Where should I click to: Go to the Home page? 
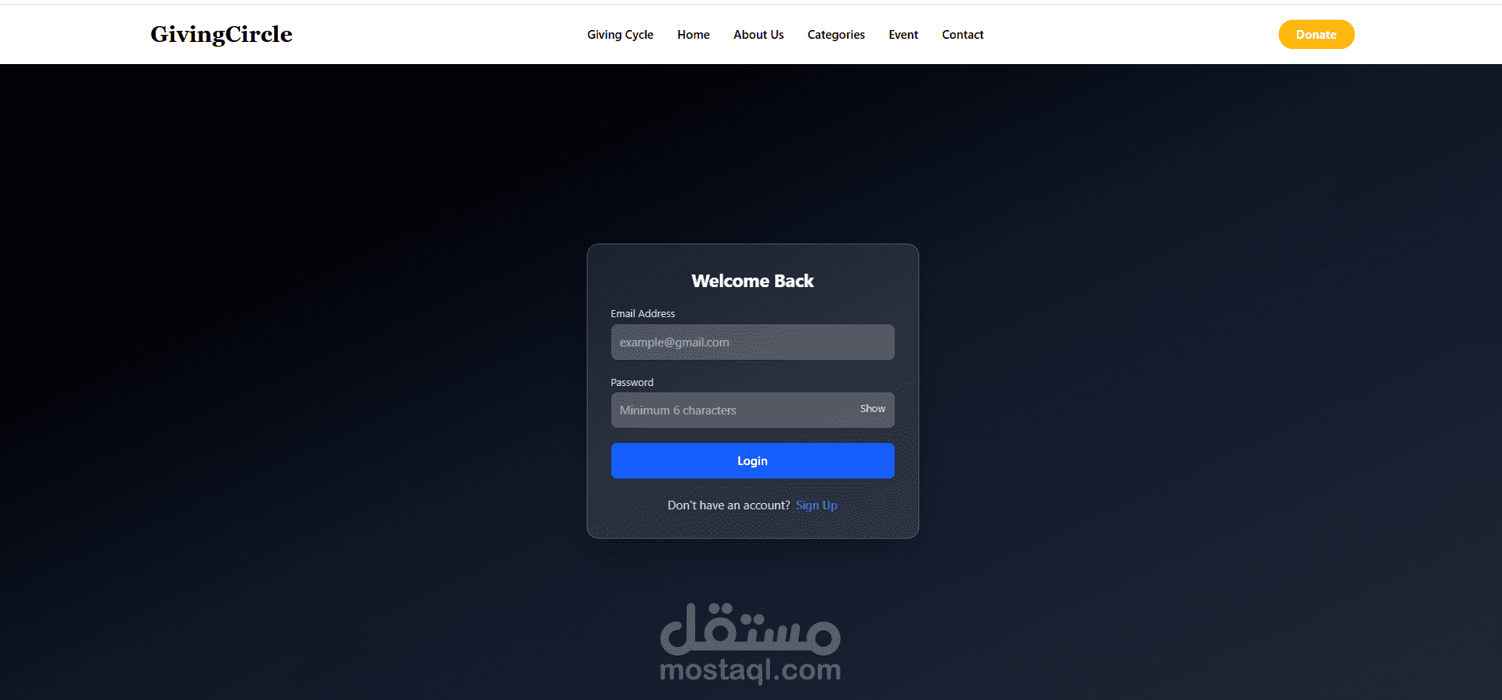[694, 35]
